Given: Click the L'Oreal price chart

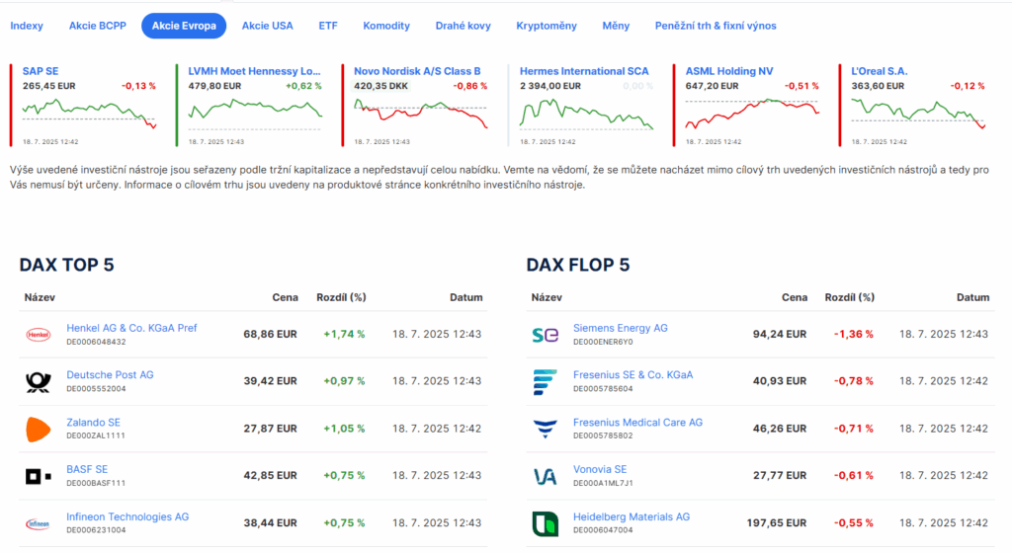Looking at the screenshot, I should coord(918,115).
